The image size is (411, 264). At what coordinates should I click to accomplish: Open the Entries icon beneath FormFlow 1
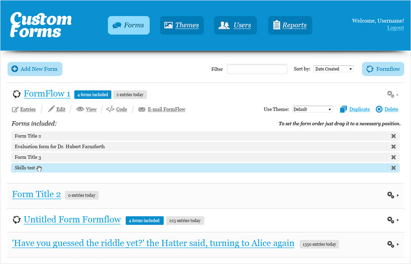[14, 109]
